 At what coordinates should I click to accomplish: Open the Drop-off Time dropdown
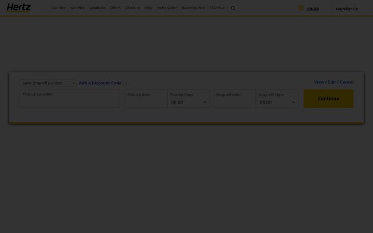[x=277, y=102]
